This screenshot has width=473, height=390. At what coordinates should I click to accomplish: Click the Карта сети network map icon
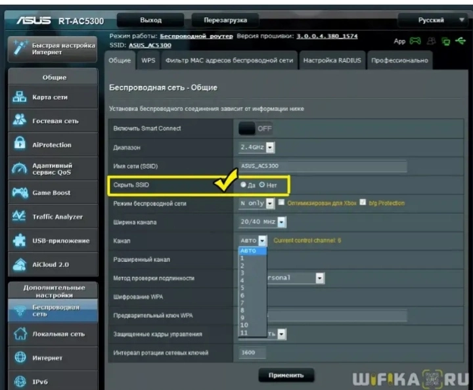click(19, 97)
